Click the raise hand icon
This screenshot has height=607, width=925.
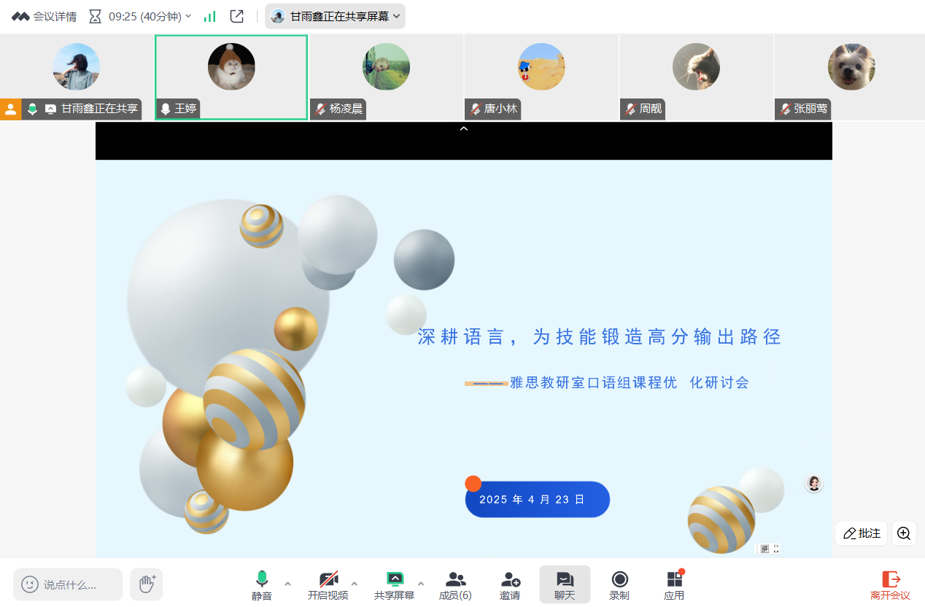(x=147, y=584)
